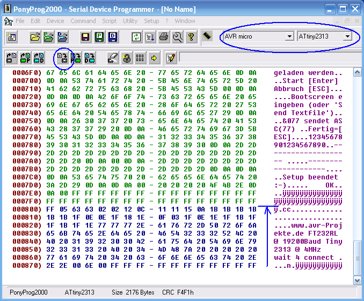Click the New Window toolbar icon

pyautogui.click(x=12, y=37)
